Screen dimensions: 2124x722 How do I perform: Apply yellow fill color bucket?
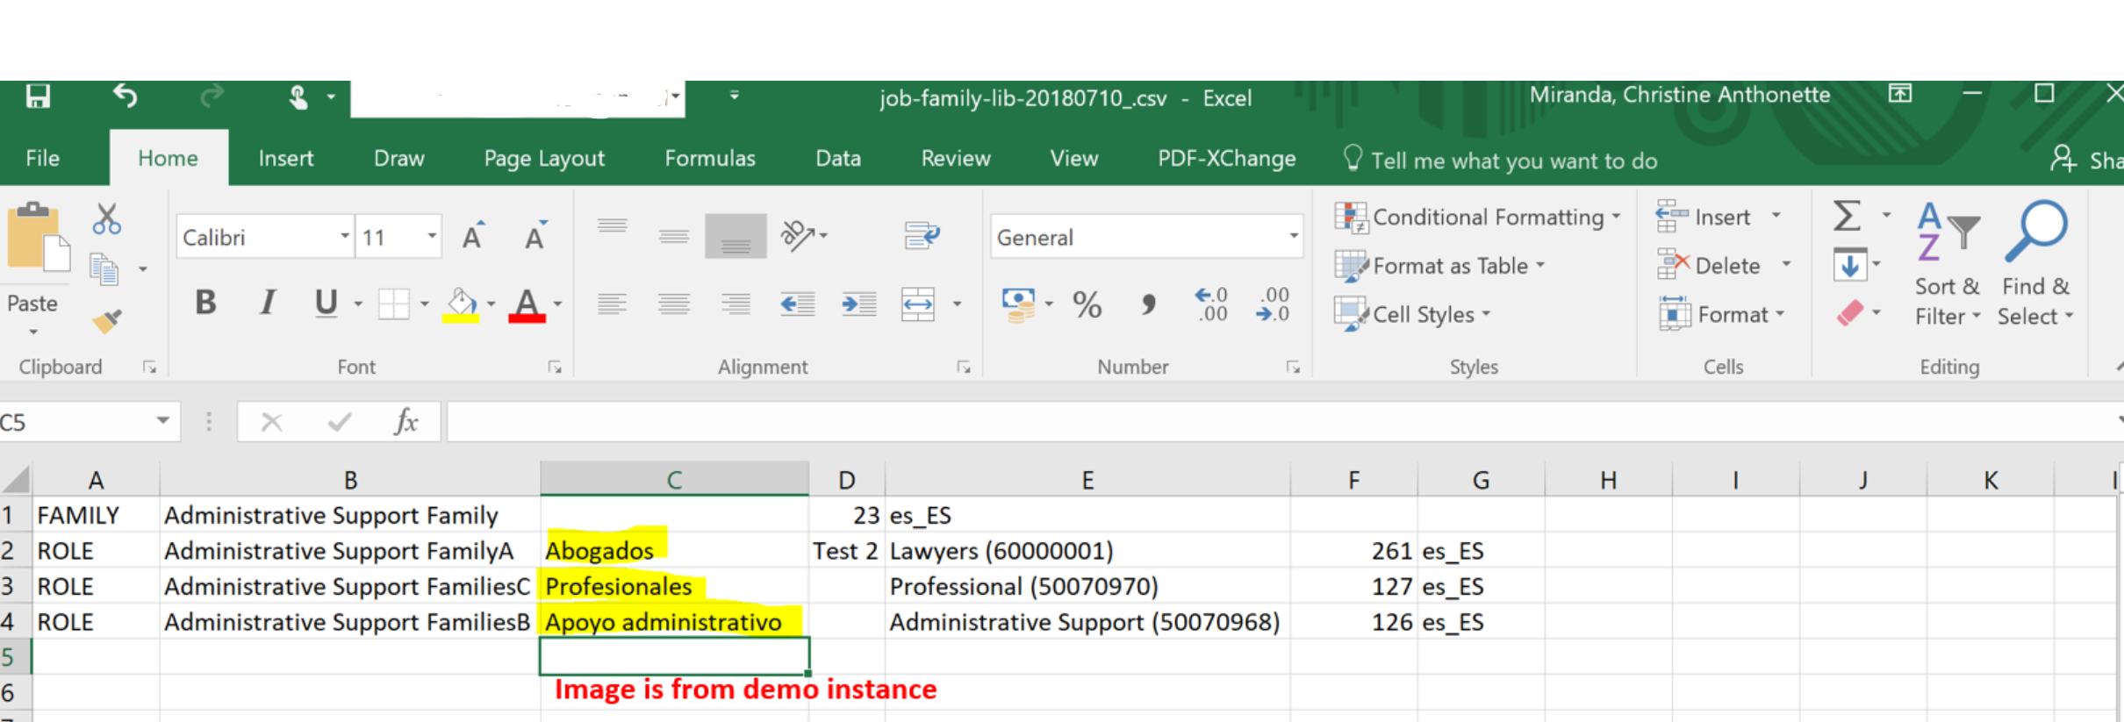[461, 304]
